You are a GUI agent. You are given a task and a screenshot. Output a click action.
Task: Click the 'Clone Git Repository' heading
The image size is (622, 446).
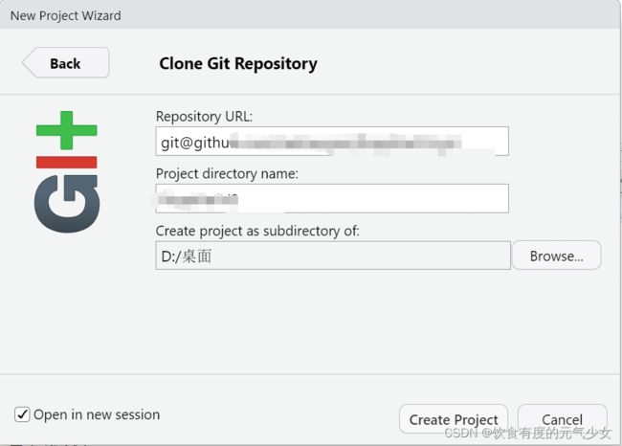point(238,63)
